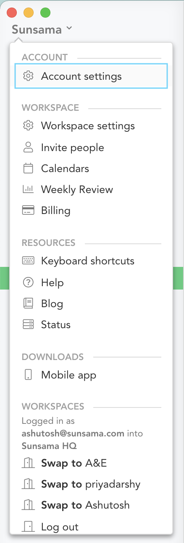Click the person icon for Invite people
This screenshot has width=184, height=543.
[x=28, y=147]
